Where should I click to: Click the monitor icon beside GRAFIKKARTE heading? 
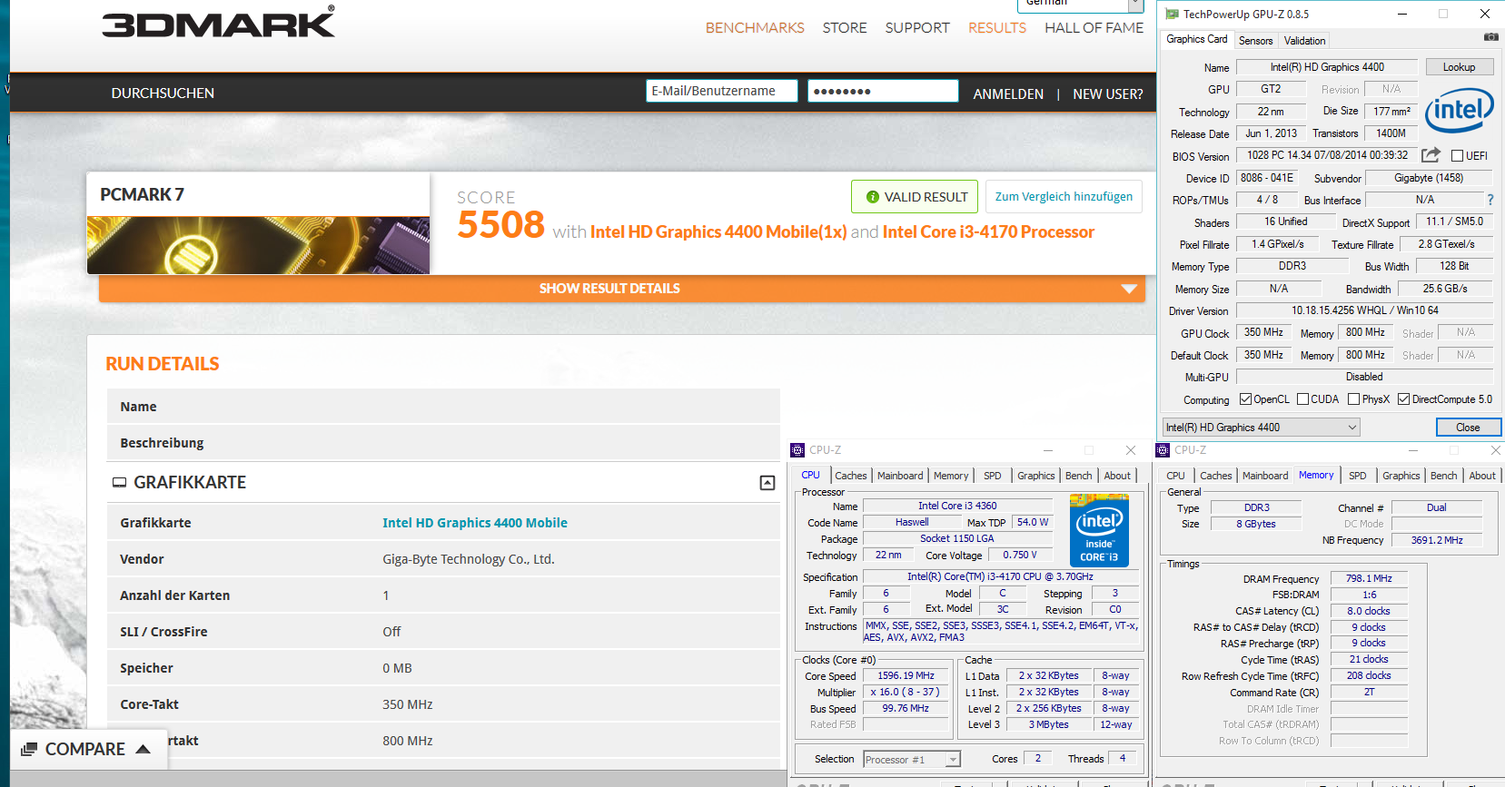119,483
